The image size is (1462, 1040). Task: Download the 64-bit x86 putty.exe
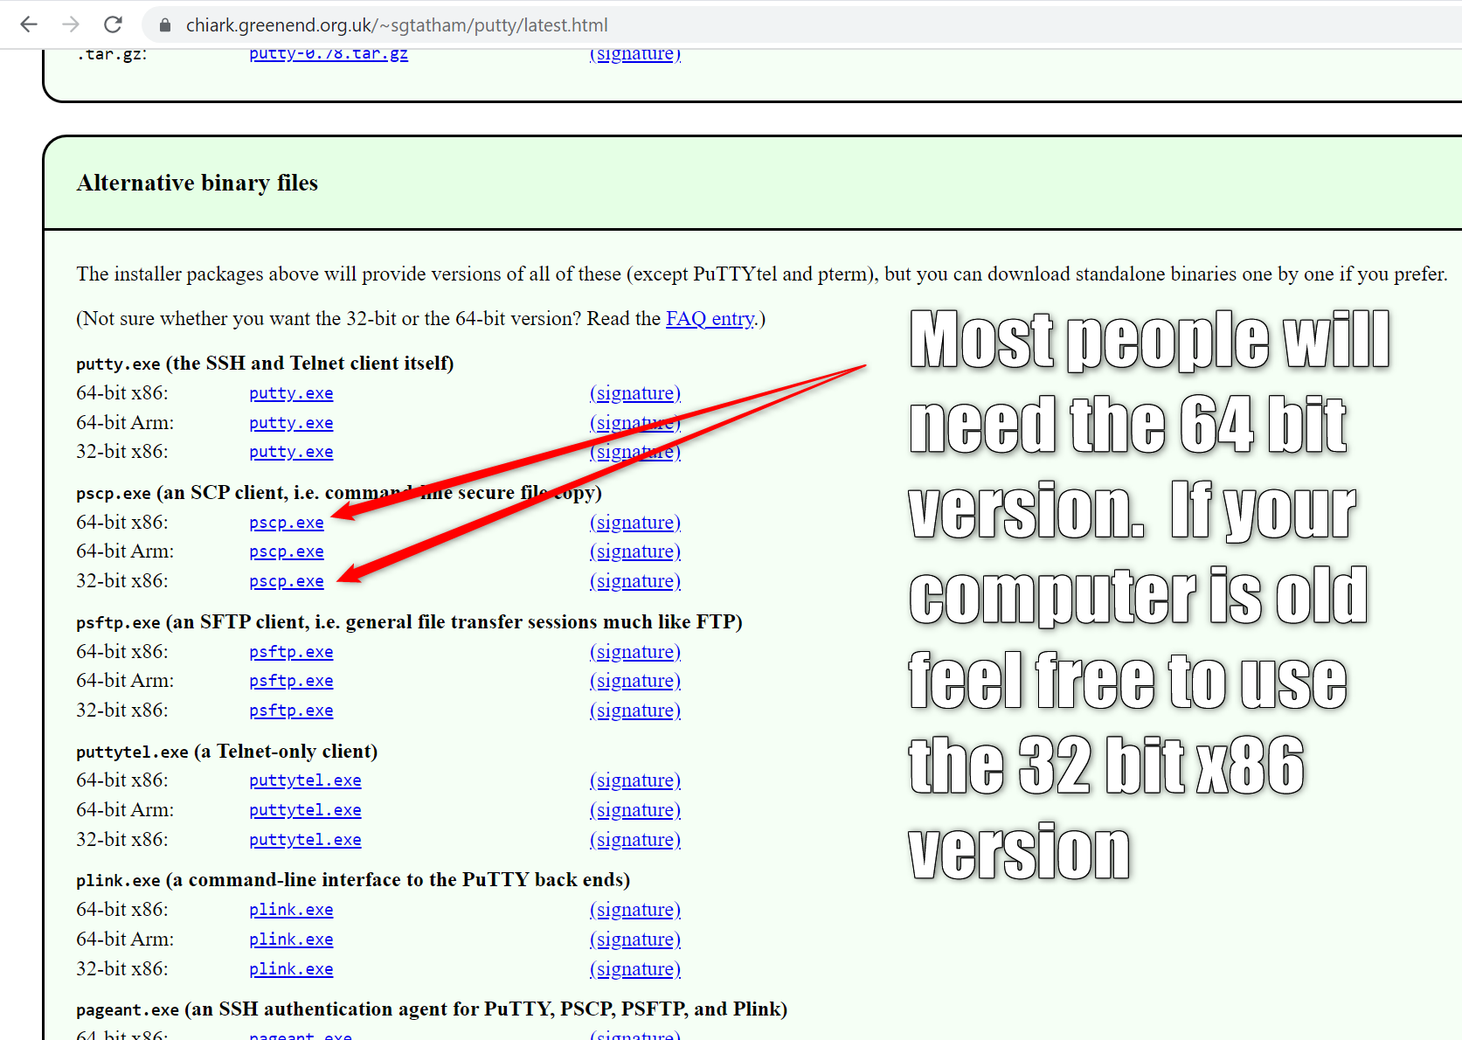tap(291, 393)
